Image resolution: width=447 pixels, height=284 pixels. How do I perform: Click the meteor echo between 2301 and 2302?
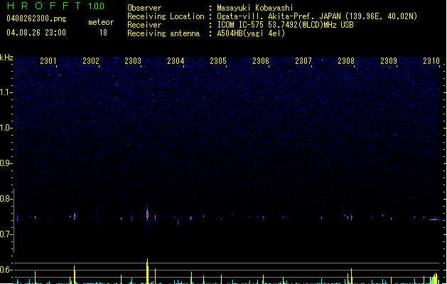pyautogui.click(x=75, y=217)
